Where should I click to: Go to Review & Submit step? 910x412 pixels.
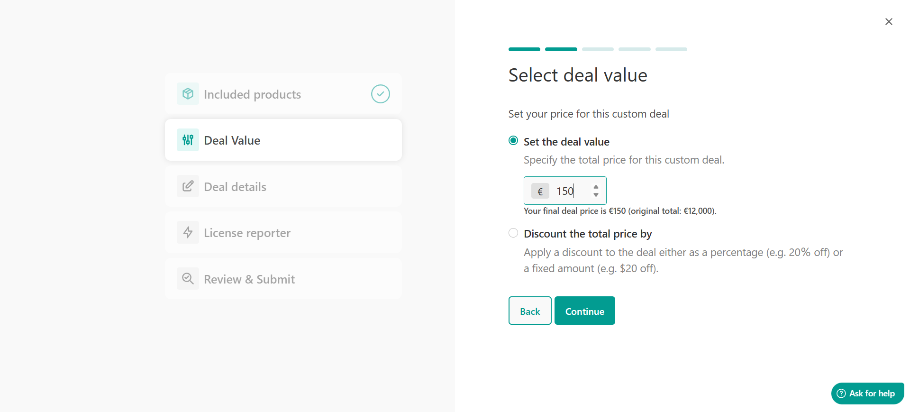(283, 279)
